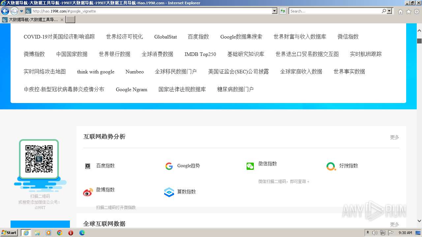The width and height of the screenshot is (422, 237).
Task: Click the 算数指数 blue layered icon
Action: point(169,192)
